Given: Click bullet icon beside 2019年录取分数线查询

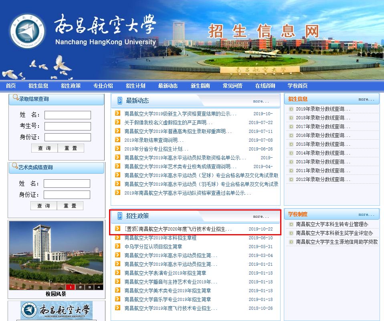Looking at the screenshot, I should pyautogui.click(x=291, y=109).
